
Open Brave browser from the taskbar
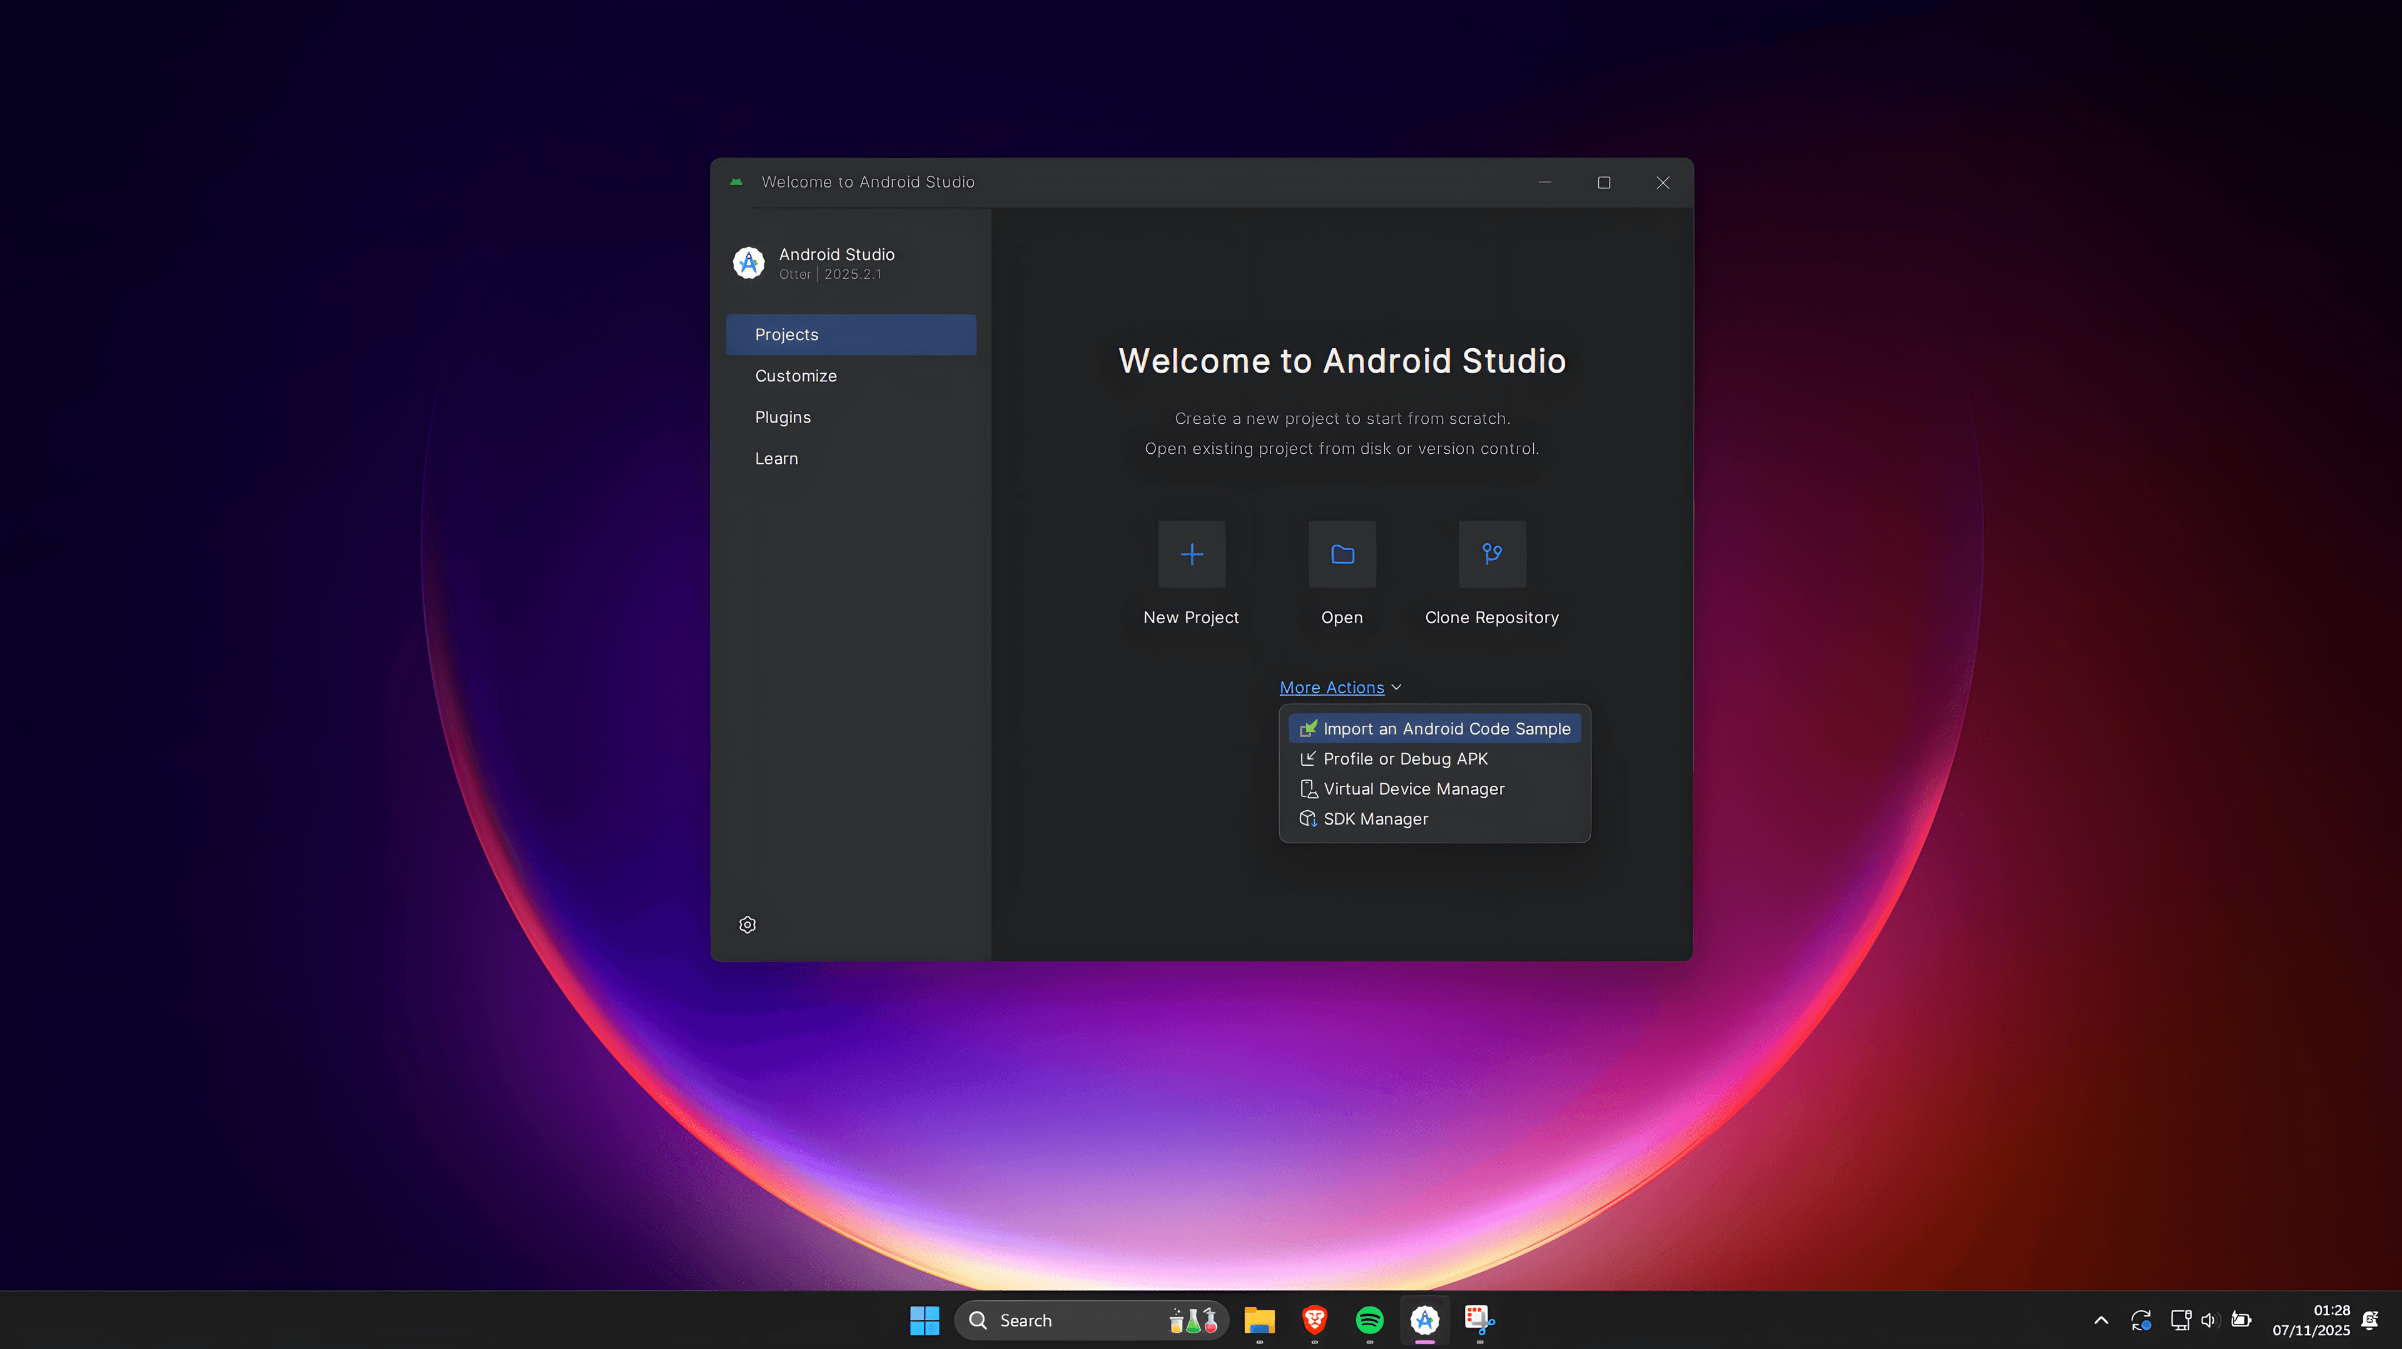click(x=1314, y=1320)
